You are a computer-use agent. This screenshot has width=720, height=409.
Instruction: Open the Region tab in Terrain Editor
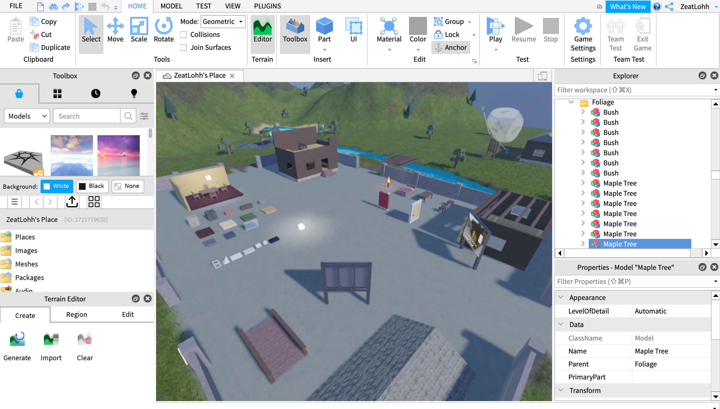[76, 314]
